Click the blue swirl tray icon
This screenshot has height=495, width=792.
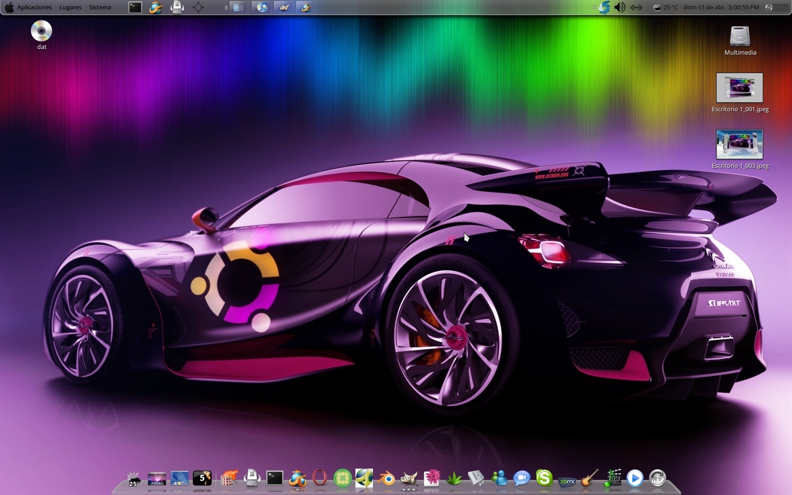(604, 7)
